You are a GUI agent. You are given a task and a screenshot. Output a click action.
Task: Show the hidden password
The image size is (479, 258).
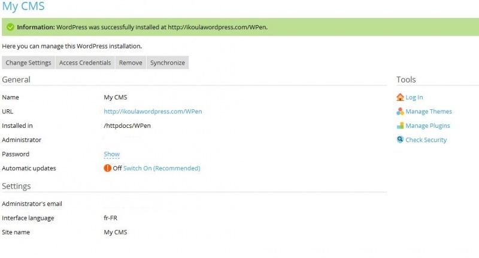[x=112, y=155]
